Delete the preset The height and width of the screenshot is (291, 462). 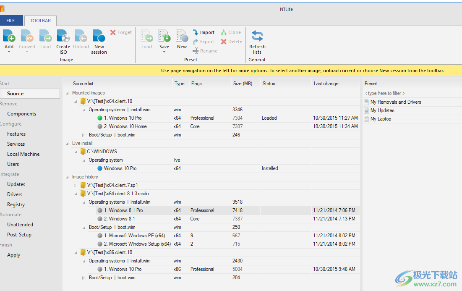pos(232,42)
